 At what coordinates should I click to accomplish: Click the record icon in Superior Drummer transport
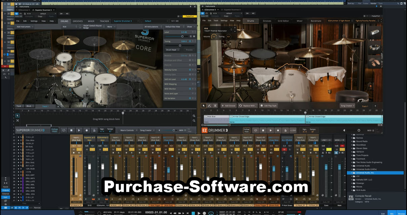point(86,130)
